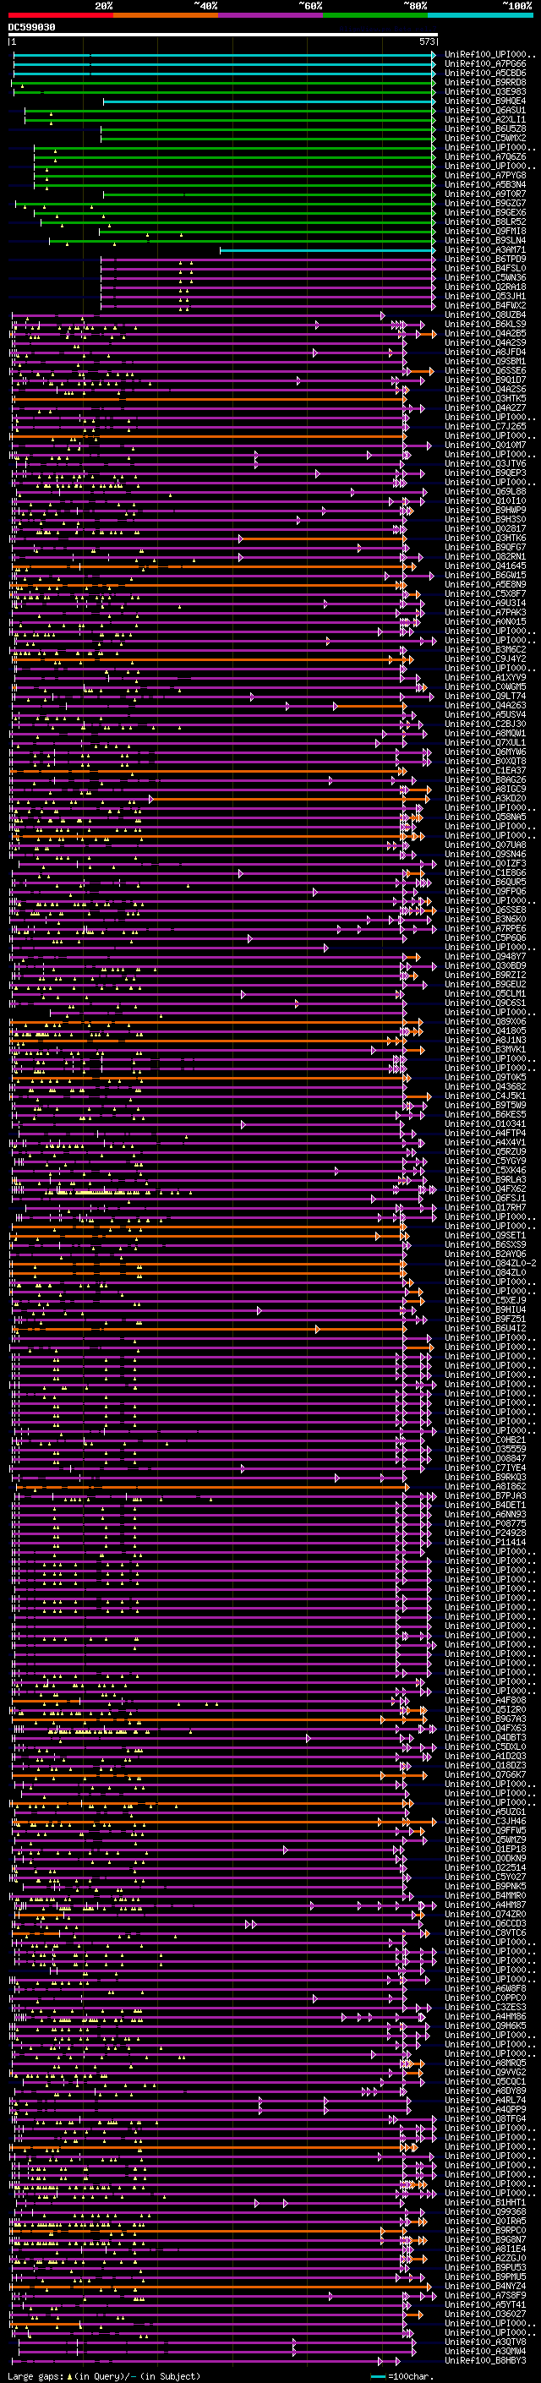This screenshot has height=2383, width=541.
Task: Click the green ~80% identity legend segment
Action: point(375,15)
